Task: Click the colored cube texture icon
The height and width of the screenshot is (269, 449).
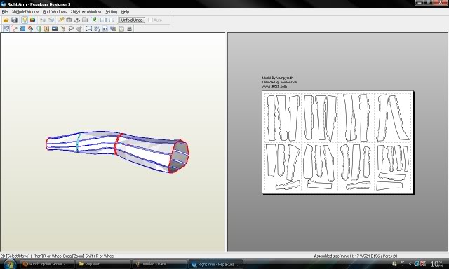Action: coord(33,20)
